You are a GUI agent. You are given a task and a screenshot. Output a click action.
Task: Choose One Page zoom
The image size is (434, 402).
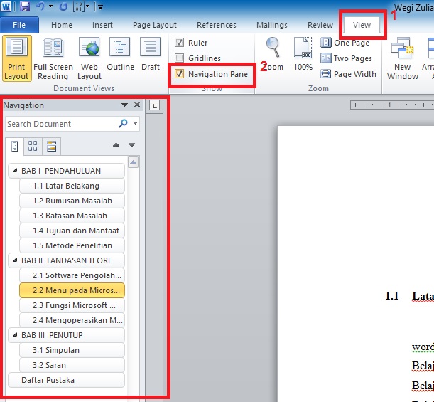(345, 43)
